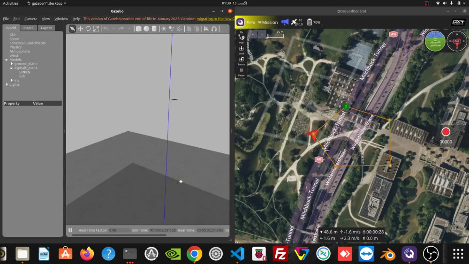The width and height of the screenshot is (469, 264).
Task: Select Atmosphere in the World tree
Action: click(19, 52)
